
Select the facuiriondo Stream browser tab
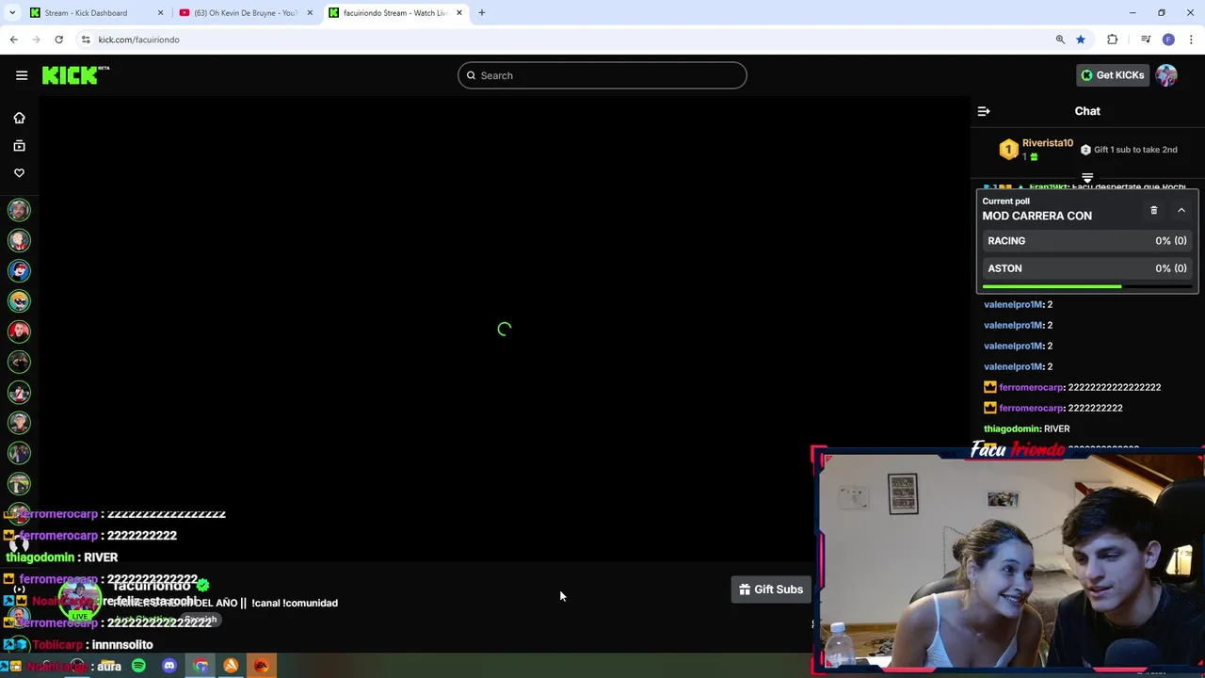pos(395,13)
